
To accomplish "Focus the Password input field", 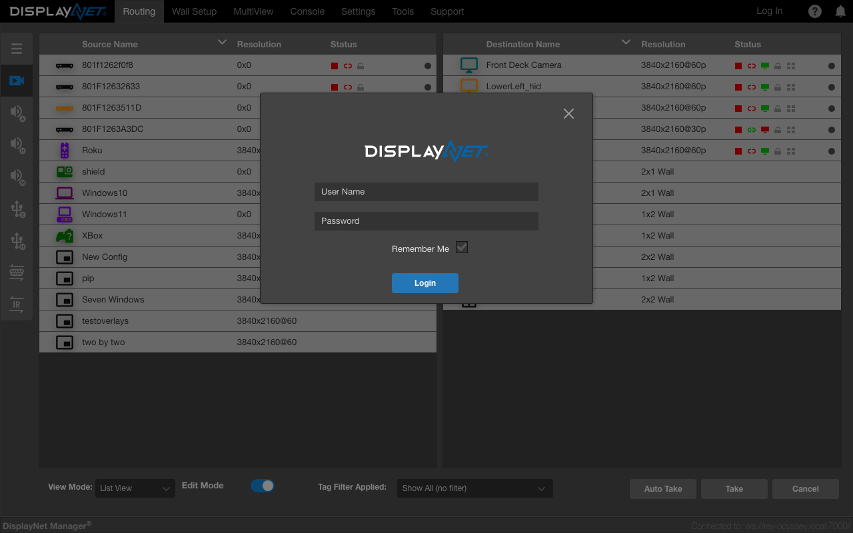I will [x=426, y=221].
